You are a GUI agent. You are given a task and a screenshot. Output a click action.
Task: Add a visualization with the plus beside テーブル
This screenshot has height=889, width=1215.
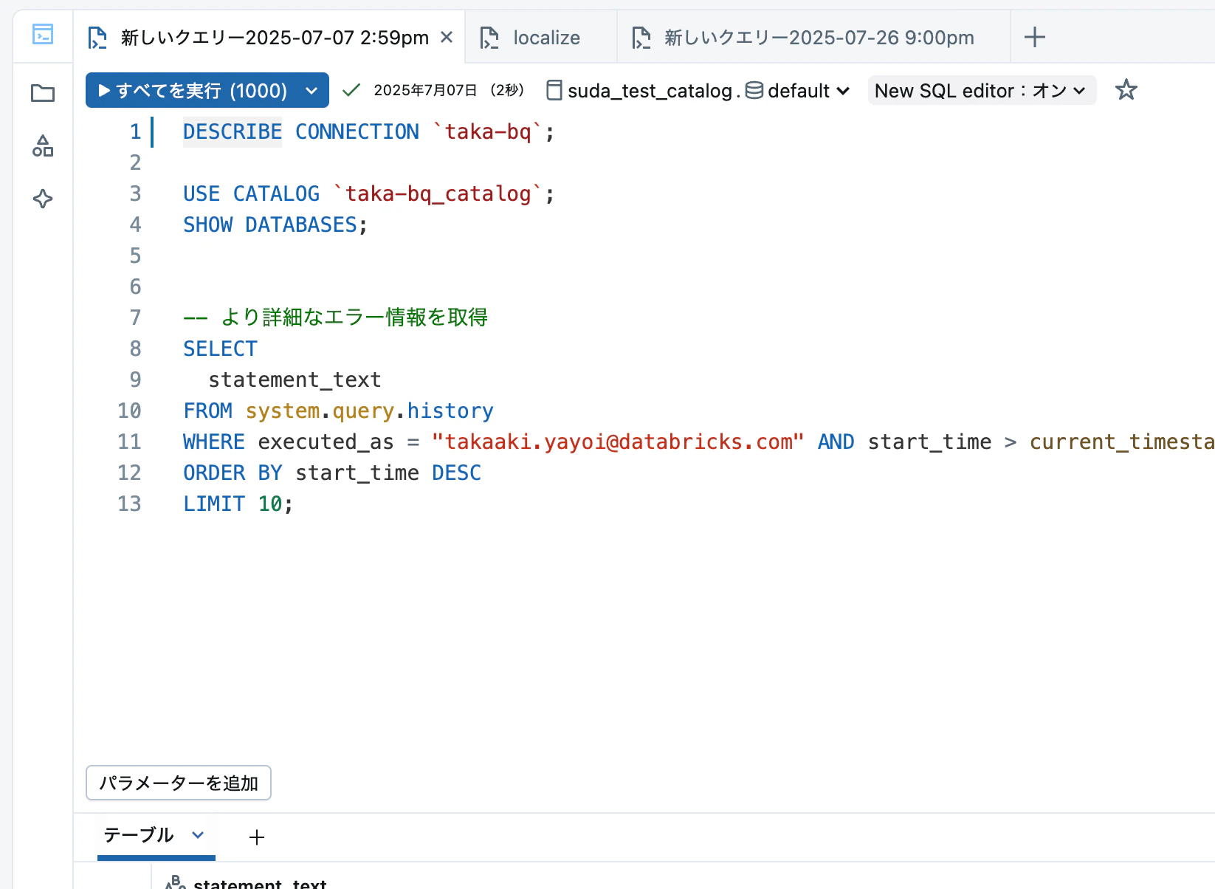tap(257, 837)
